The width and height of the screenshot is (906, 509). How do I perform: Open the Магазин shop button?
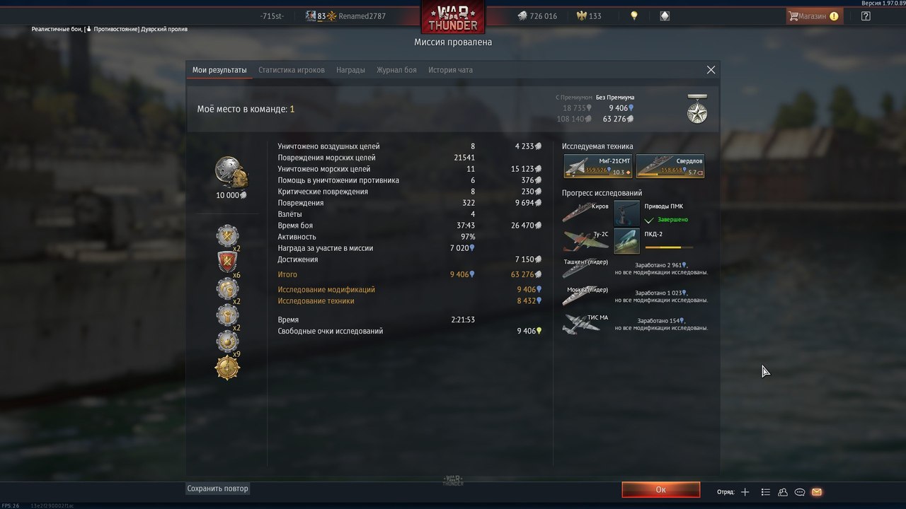tap(814, 16)
